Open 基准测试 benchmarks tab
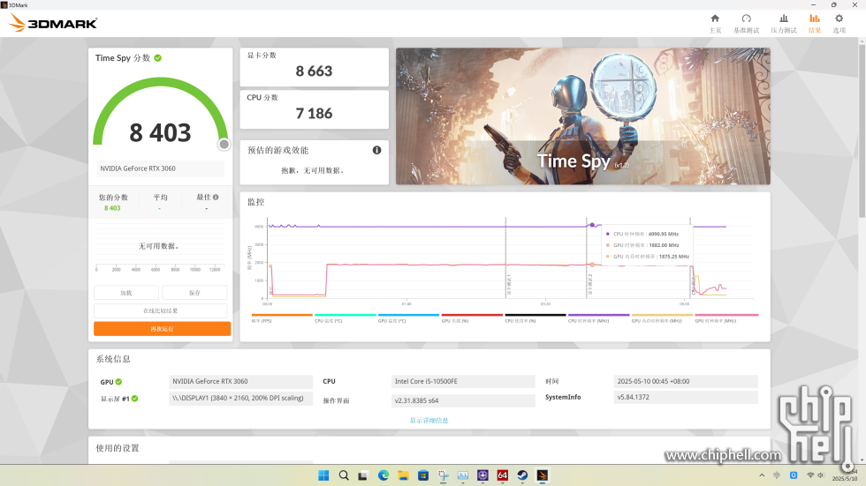Image resolution: width=866 pixels, height=486 pixels. pos(746,24)
